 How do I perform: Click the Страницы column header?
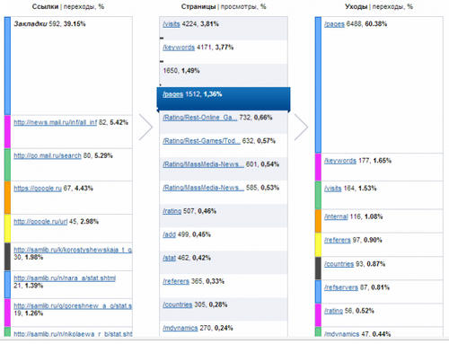point(198,6)
